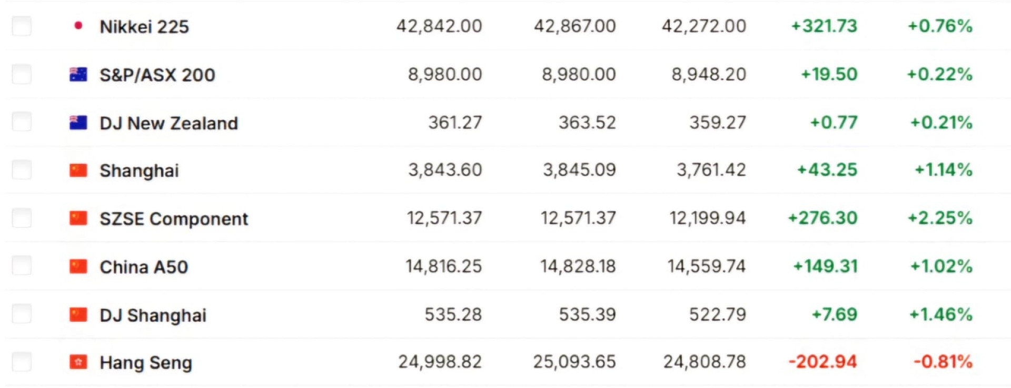Go to the SZSE Component index

tap(174, 219)
